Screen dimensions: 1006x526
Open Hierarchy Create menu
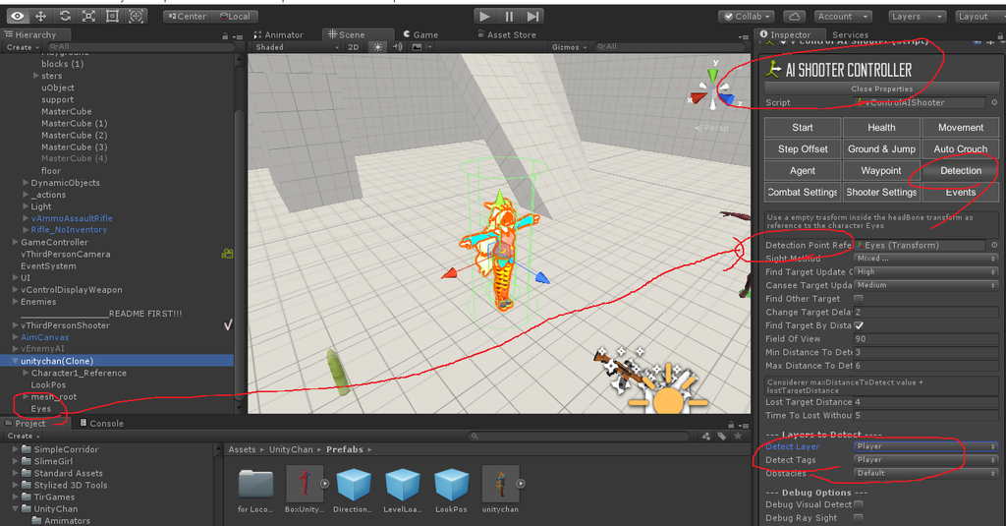pos(23,47)
